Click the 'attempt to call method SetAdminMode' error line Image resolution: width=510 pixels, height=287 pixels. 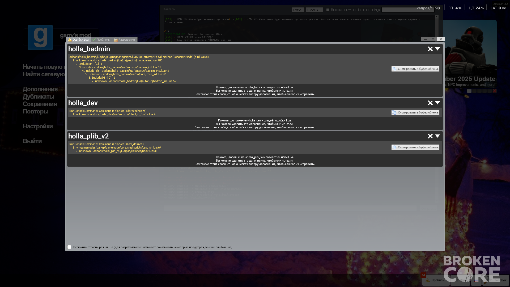click(139, 57)
